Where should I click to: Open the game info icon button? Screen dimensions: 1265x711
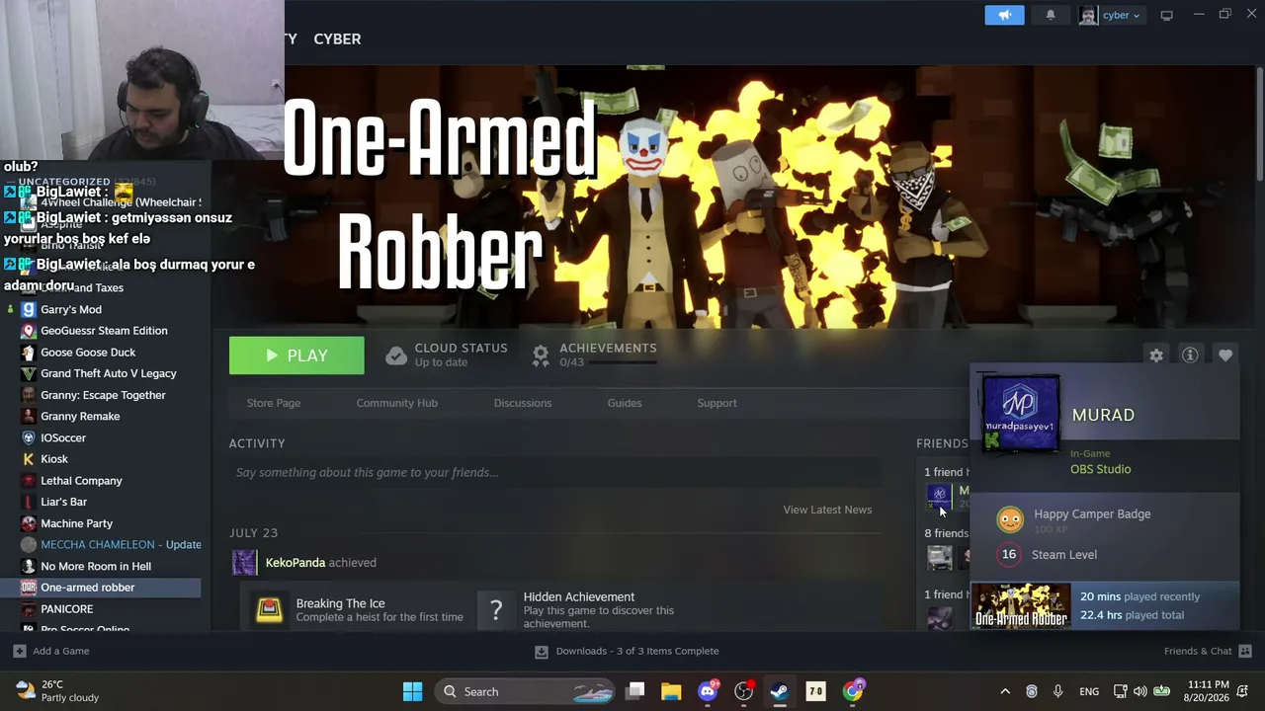click(1190, 355)
